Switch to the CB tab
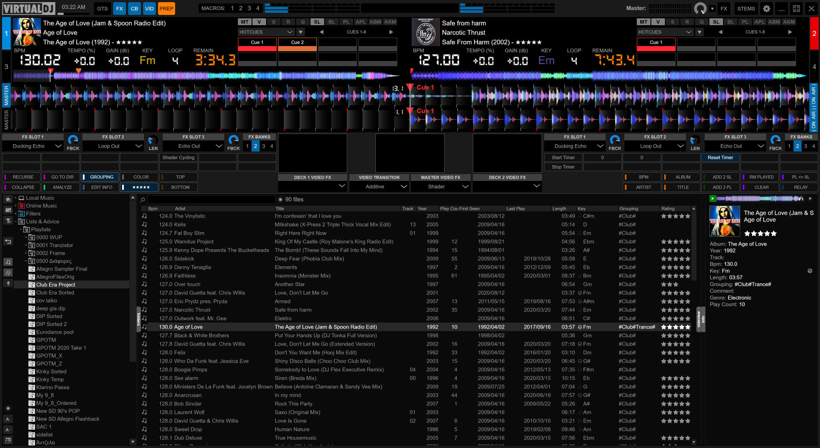 click(135, 9)
